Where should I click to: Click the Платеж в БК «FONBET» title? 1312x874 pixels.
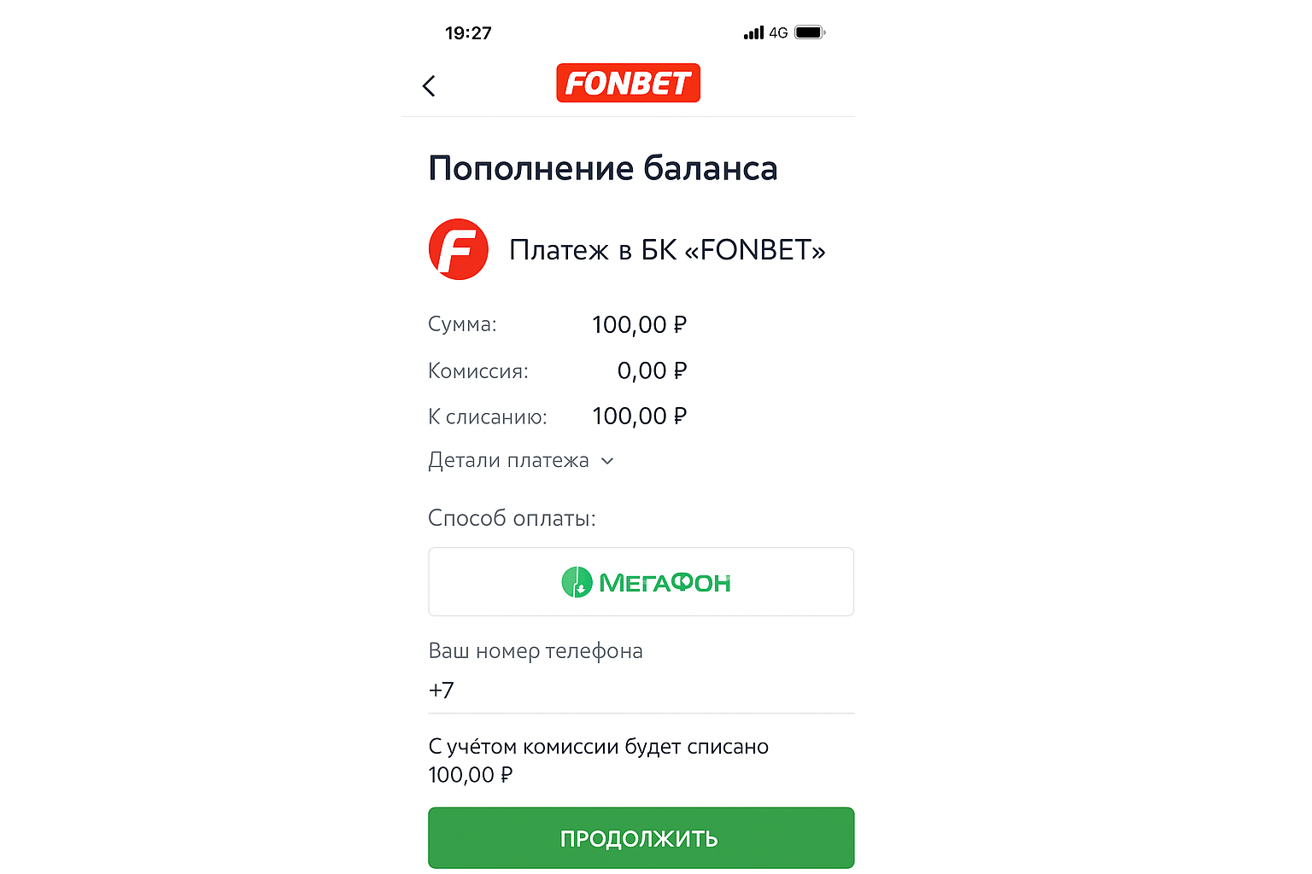pyautogui.click(x=667, y=250)
